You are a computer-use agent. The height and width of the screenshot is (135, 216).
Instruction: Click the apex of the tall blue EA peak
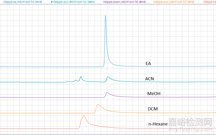[x=105, y=15]
